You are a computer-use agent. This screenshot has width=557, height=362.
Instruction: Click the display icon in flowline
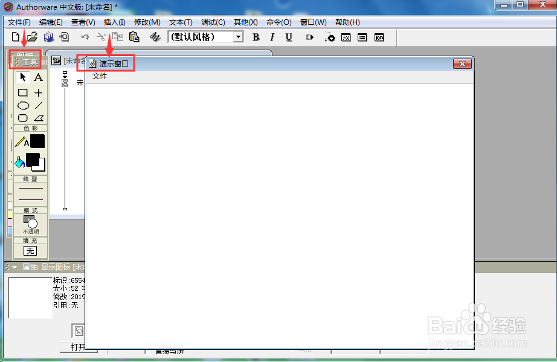[65, 83]
